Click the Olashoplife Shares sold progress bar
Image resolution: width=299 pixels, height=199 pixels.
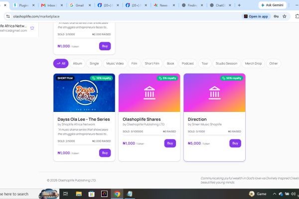coord(149,135)
